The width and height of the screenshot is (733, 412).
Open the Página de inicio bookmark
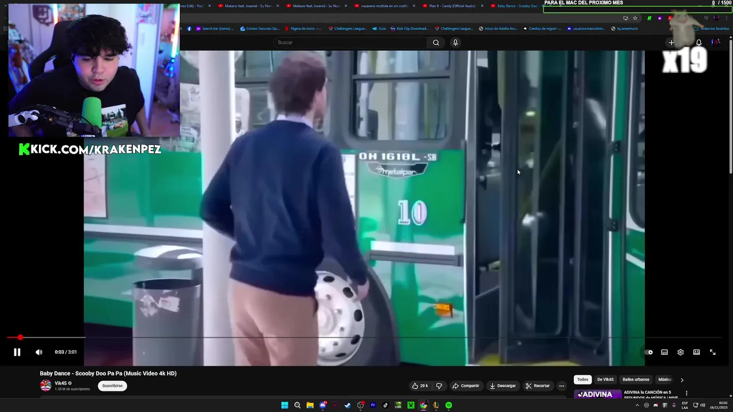point(304,29)
